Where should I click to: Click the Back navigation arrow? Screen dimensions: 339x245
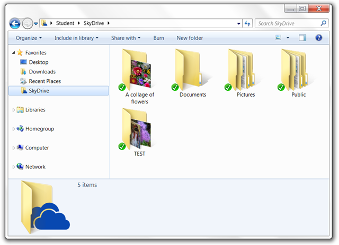(x=15, y=23)
